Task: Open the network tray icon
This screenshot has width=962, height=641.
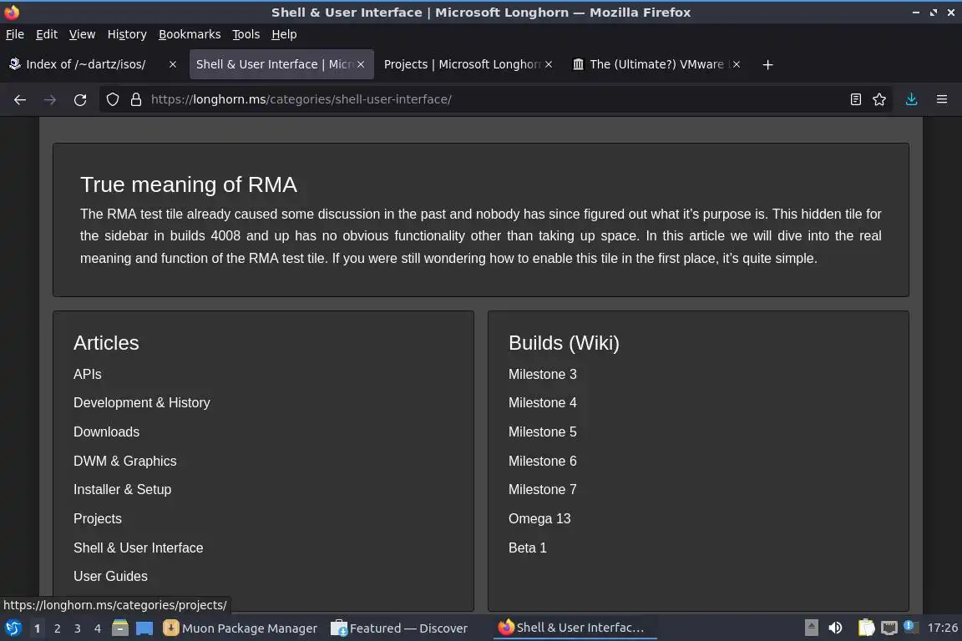Action: pyautogui.click(x=889, y=628)
